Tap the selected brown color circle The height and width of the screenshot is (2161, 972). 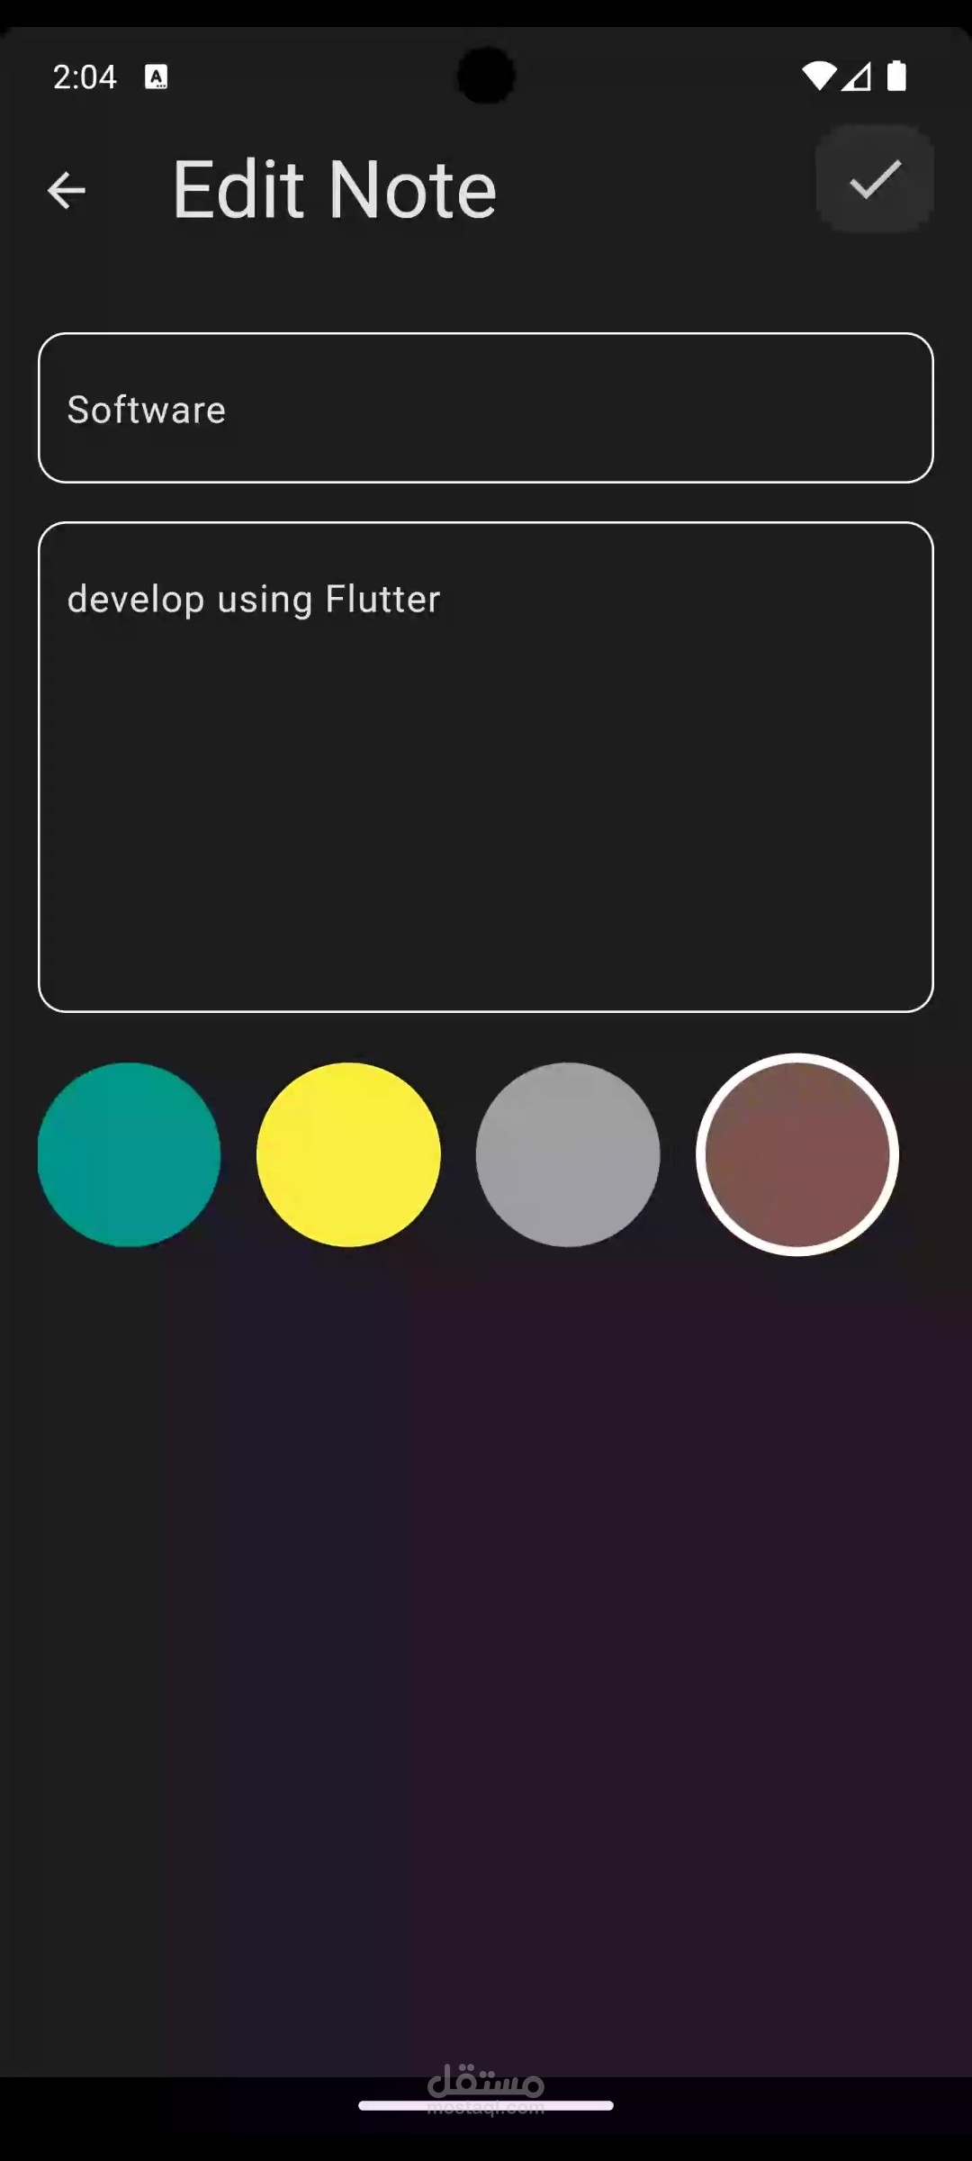[x=797, y=1154]
